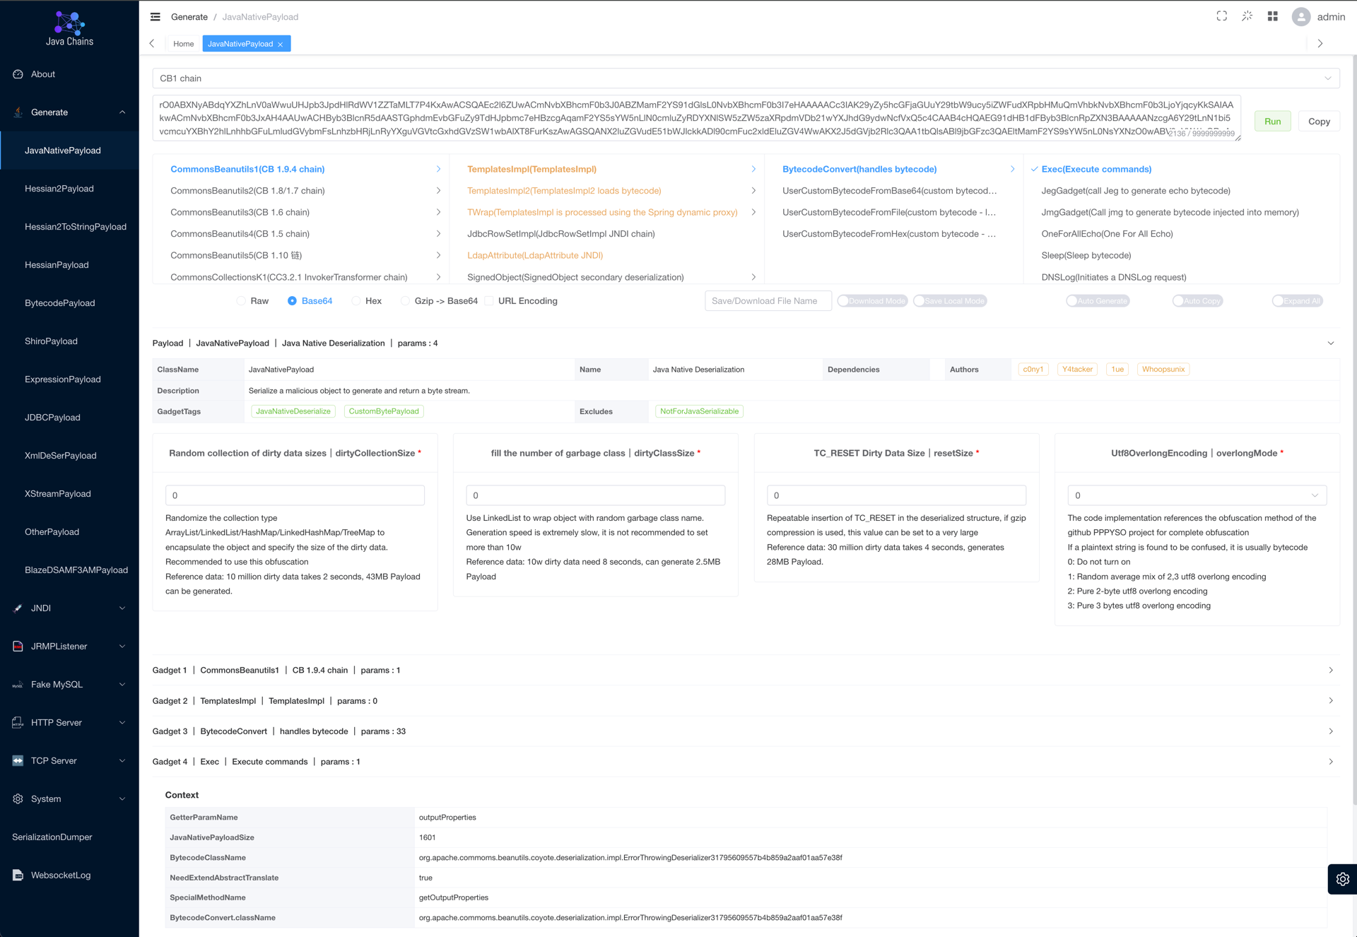1357x937 pixels.
Task: Click the hamburger menu collapse icon
Action: pos(155,17)
